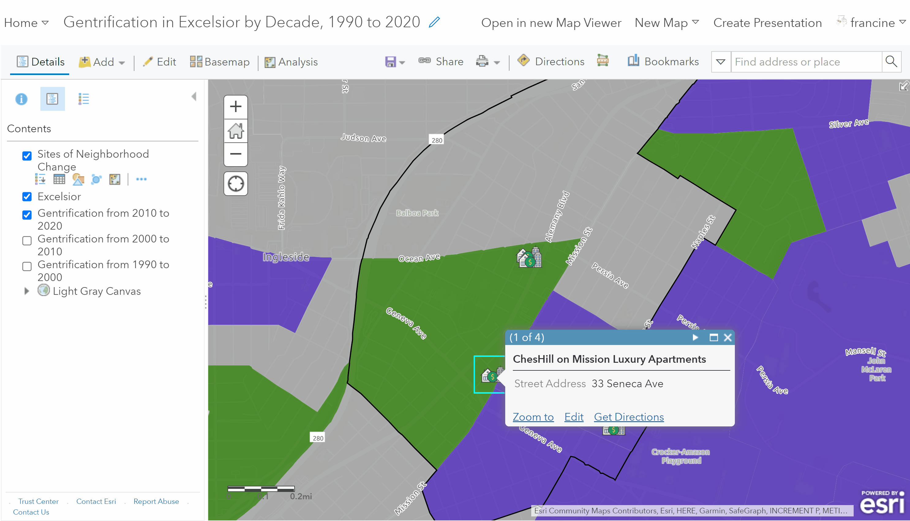The image size is (910, 521).
Task: Show table for Sites of Neighborhood Change
Action: pos(59,179)
